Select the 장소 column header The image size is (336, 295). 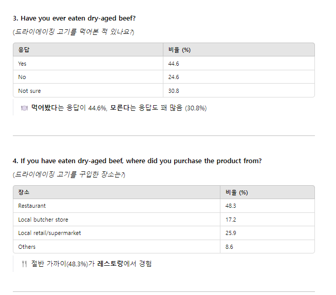24,192
